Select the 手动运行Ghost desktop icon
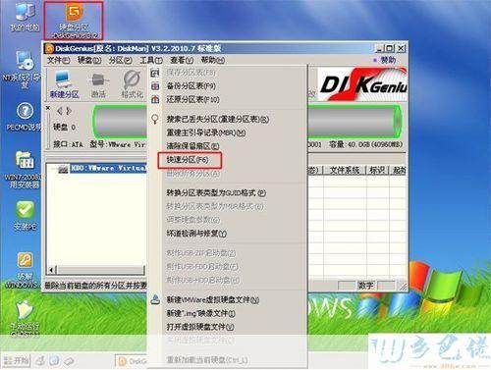The image size is (491, 370). pos(25,319)
